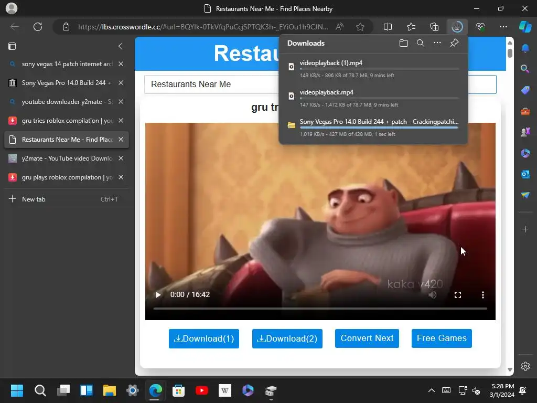
Task: Play the gru video
Action: coord(158,295)
